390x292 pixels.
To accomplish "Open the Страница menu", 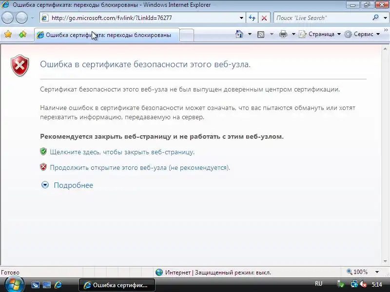I will tap(320, 34).
